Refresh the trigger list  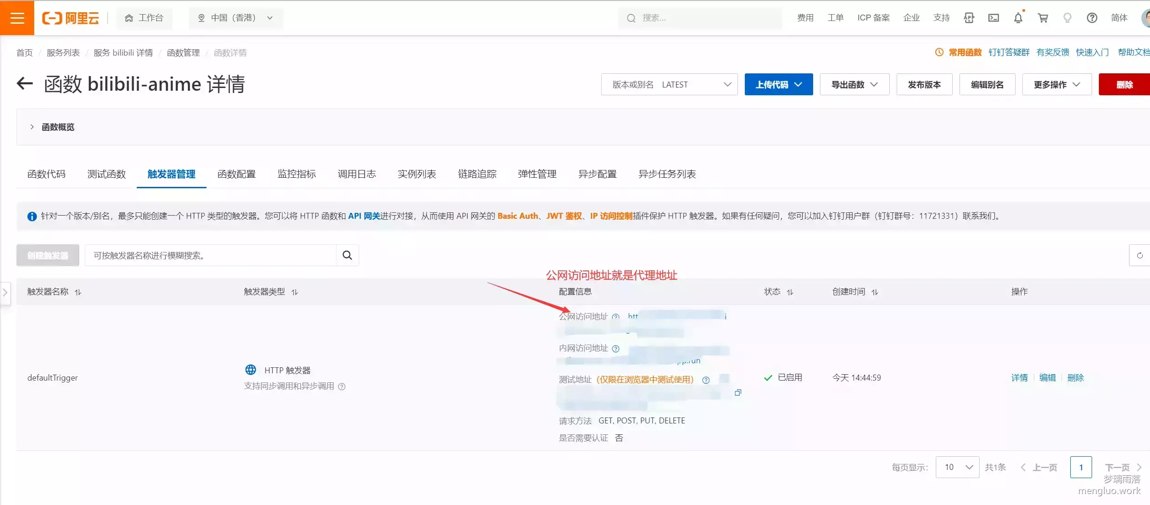(1140, 255)
